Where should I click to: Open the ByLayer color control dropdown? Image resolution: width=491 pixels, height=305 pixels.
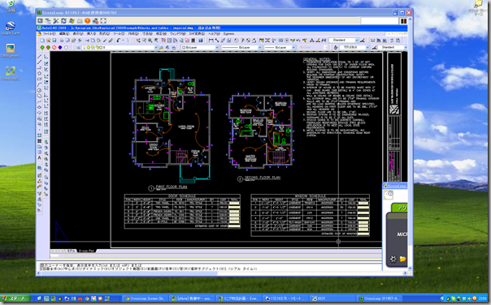pyautogui.click(x=217, y=48)
